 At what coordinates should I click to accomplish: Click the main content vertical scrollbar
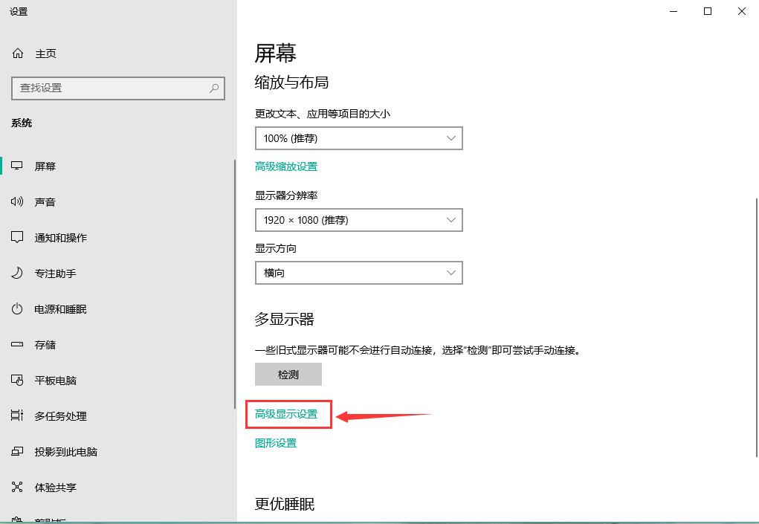pos(756,327)
